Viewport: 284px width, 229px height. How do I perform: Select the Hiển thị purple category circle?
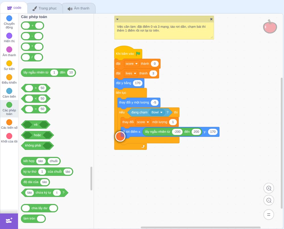point(9,36)
